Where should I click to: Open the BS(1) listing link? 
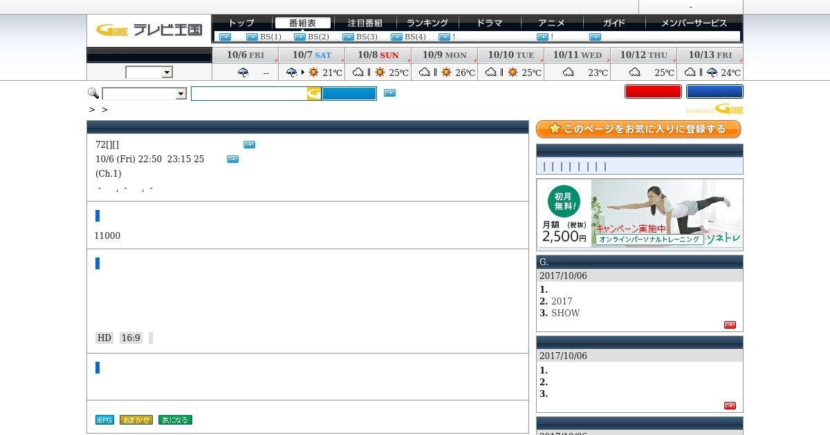(x=270, y=37)
